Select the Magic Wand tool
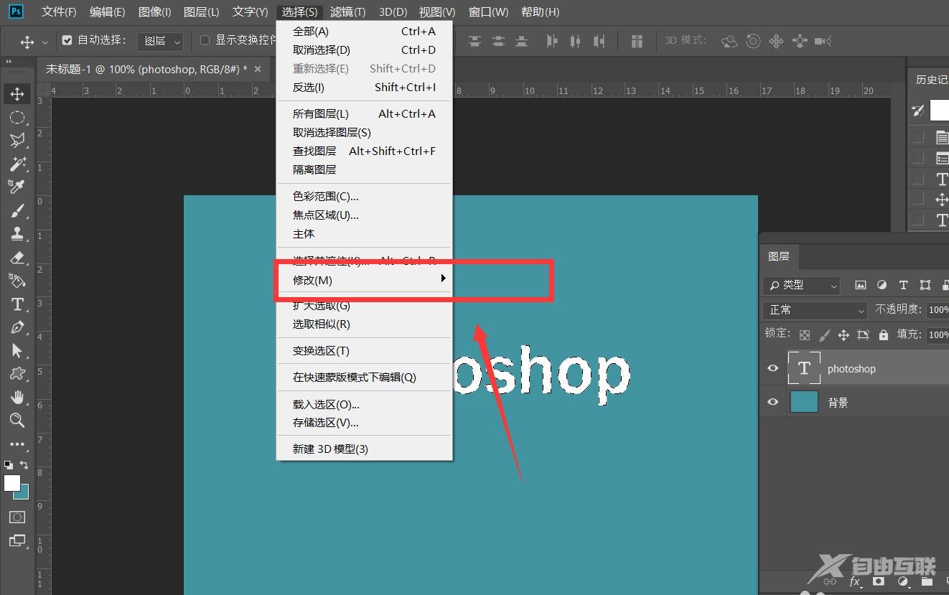The image size is (949, 595). pyautogui.click(x=17, y=164)
